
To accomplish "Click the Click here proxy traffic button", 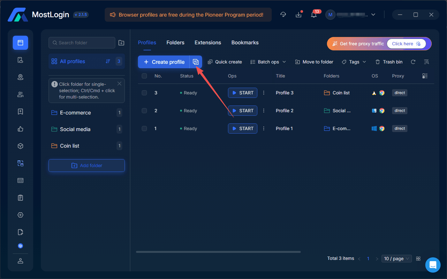I will coord(406,44).
